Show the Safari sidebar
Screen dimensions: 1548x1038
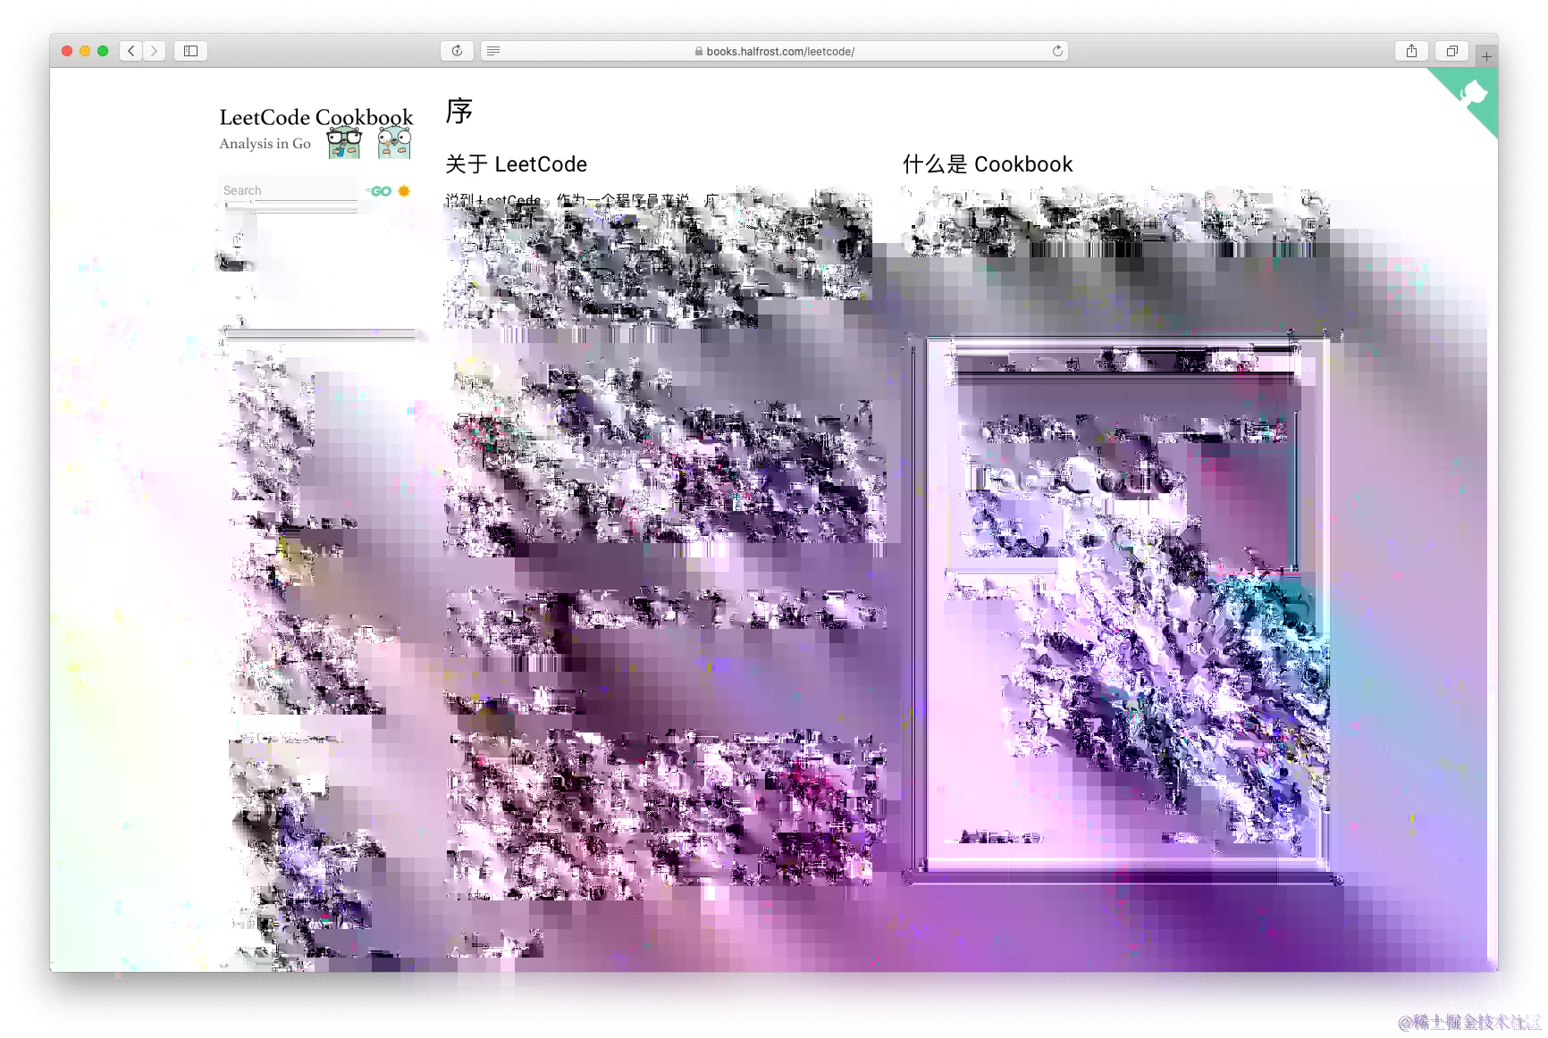pyautogui.click(x=190, y=51)
